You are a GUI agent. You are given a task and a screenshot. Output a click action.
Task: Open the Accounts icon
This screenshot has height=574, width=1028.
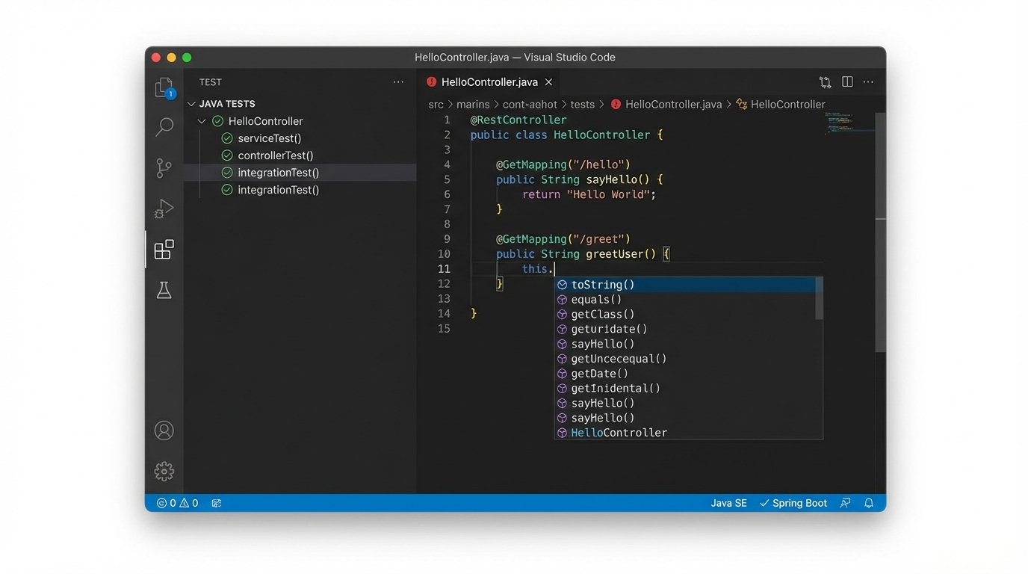[164, 430]
